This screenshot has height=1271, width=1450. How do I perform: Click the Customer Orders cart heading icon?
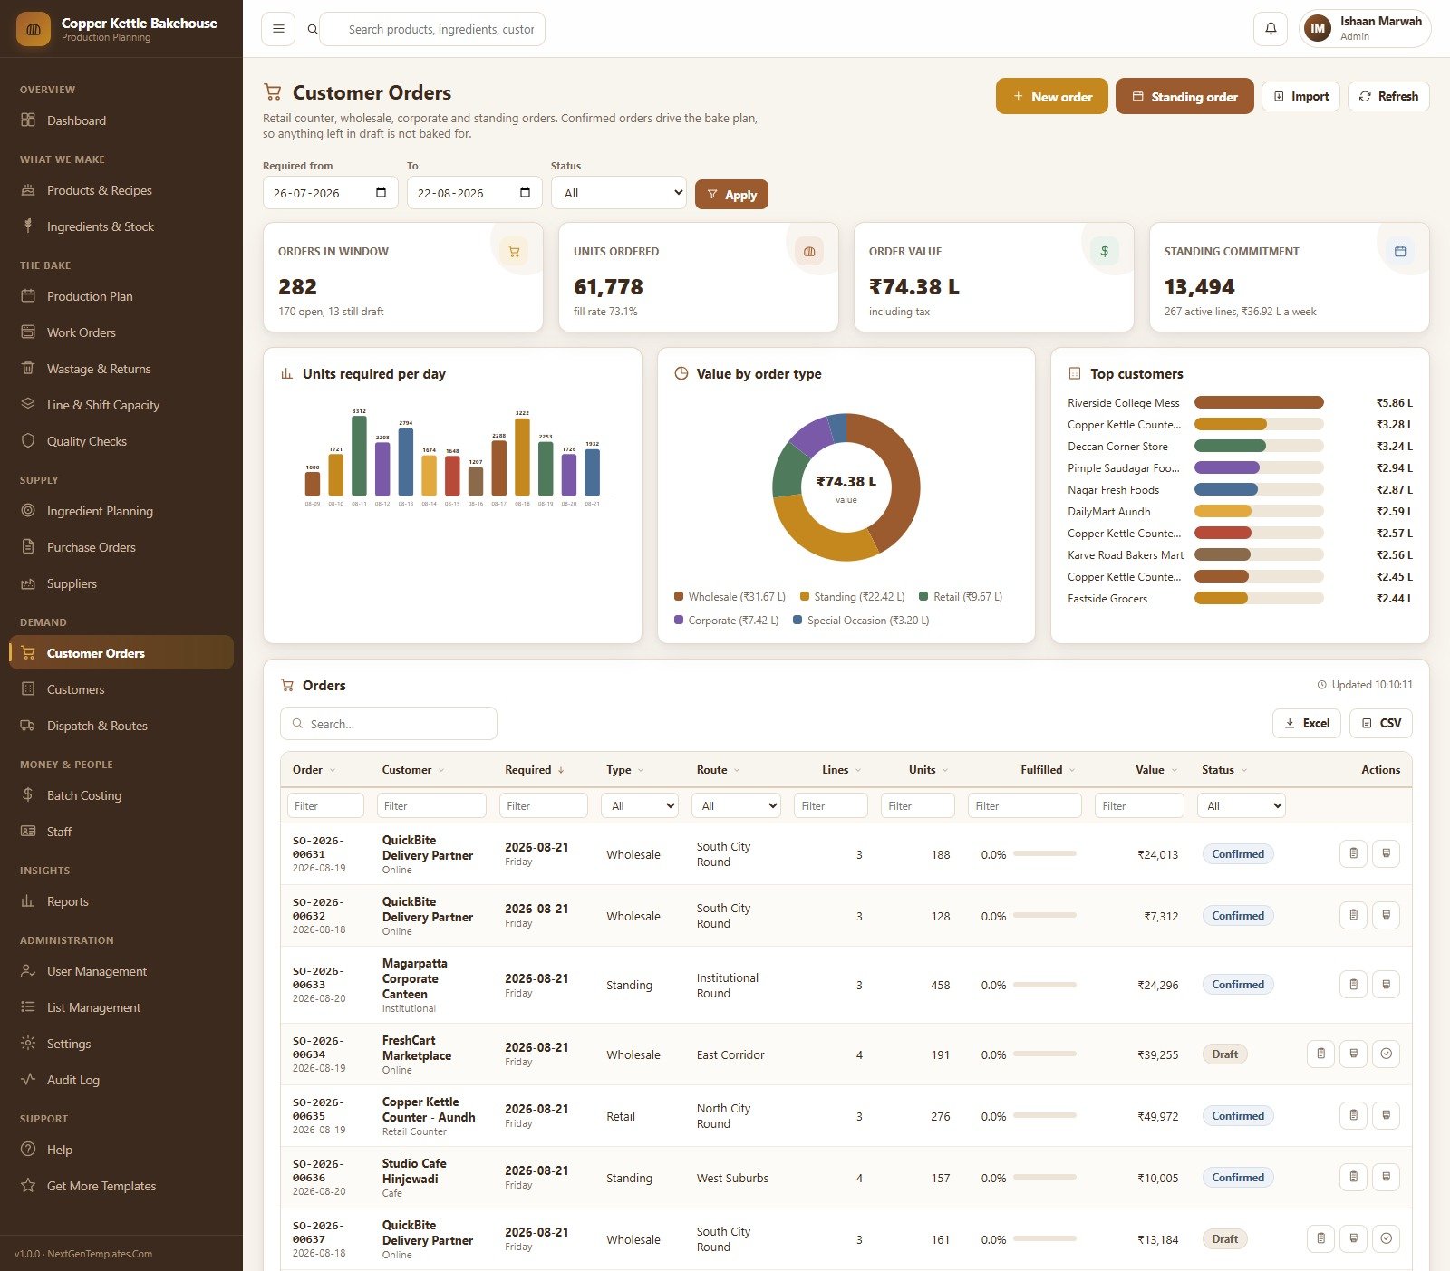tap(272, 92)
